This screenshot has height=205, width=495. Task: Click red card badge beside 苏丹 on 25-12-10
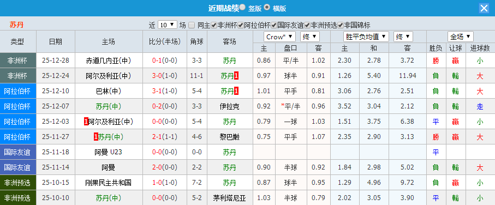pos(236,91)
